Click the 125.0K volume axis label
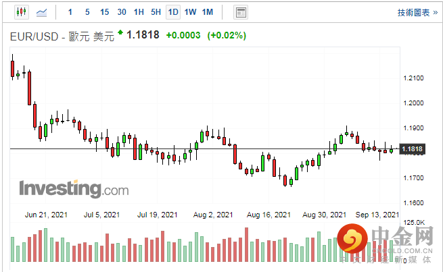443x272 pixels. coord(414,223)
